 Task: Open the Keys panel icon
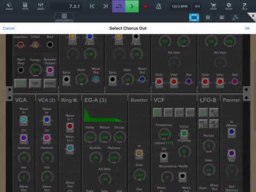(x=25, y=6)
